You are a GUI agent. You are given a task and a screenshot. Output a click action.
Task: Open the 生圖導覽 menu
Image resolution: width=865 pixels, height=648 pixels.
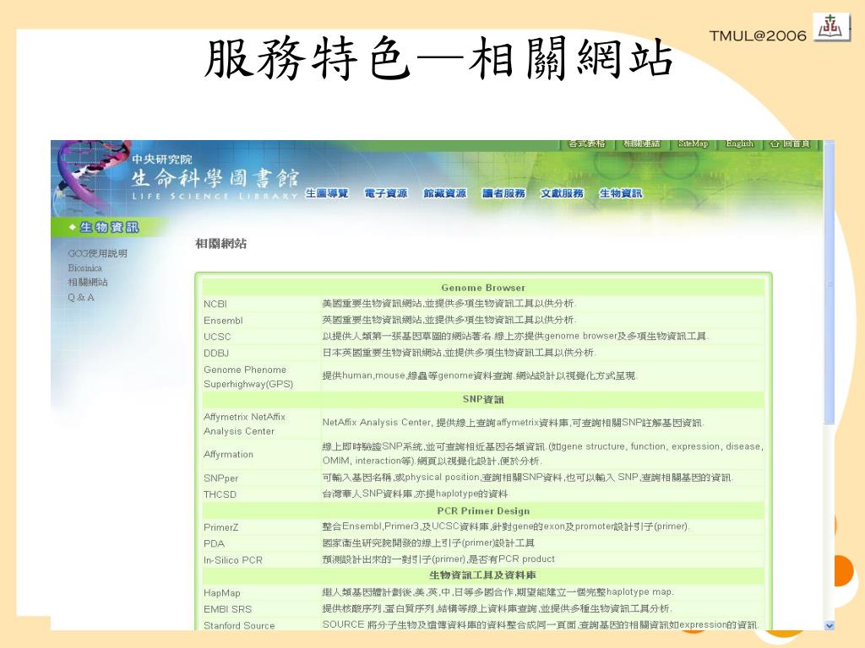[x=327, y=193]
